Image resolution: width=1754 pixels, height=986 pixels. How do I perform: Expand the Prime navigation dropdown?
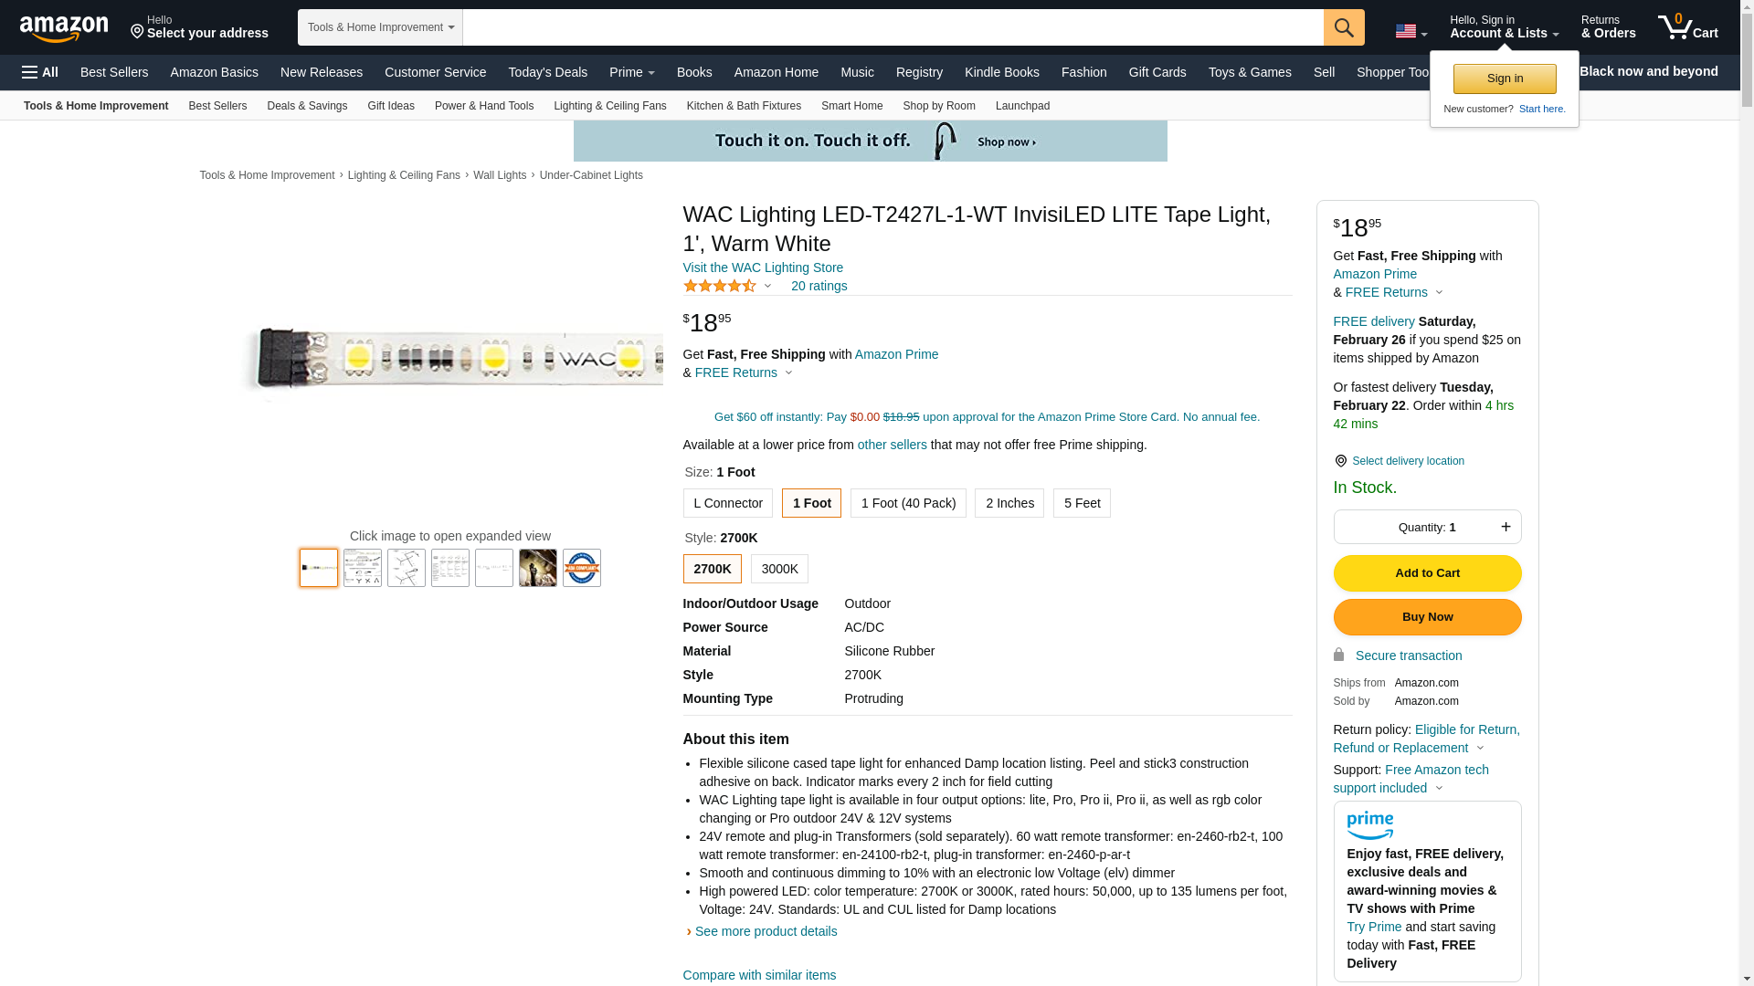click(x=631, y=72)
